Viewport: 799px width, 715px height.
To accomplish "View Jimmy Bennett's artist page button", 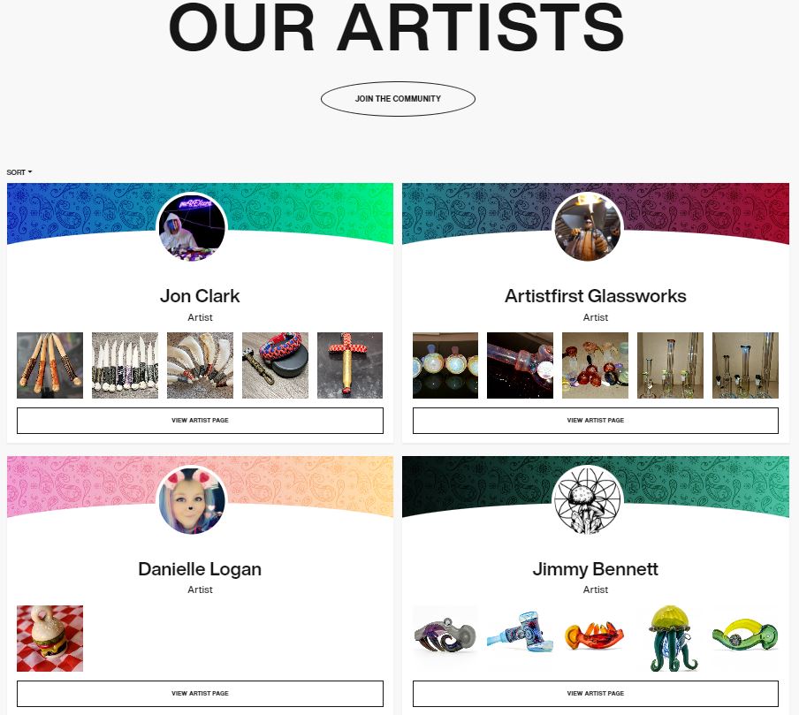I will [595, 694].
